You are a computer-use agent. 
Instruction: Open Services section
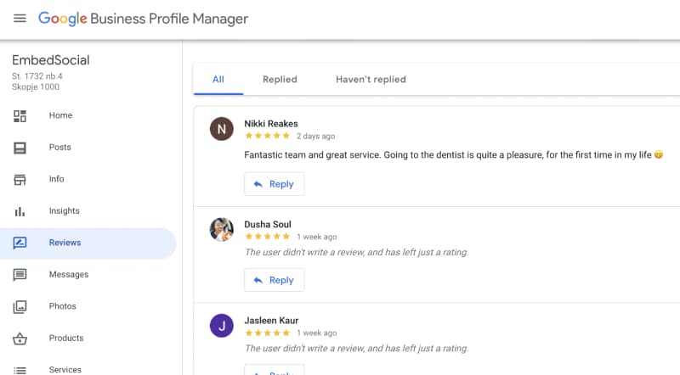(65, 369)
